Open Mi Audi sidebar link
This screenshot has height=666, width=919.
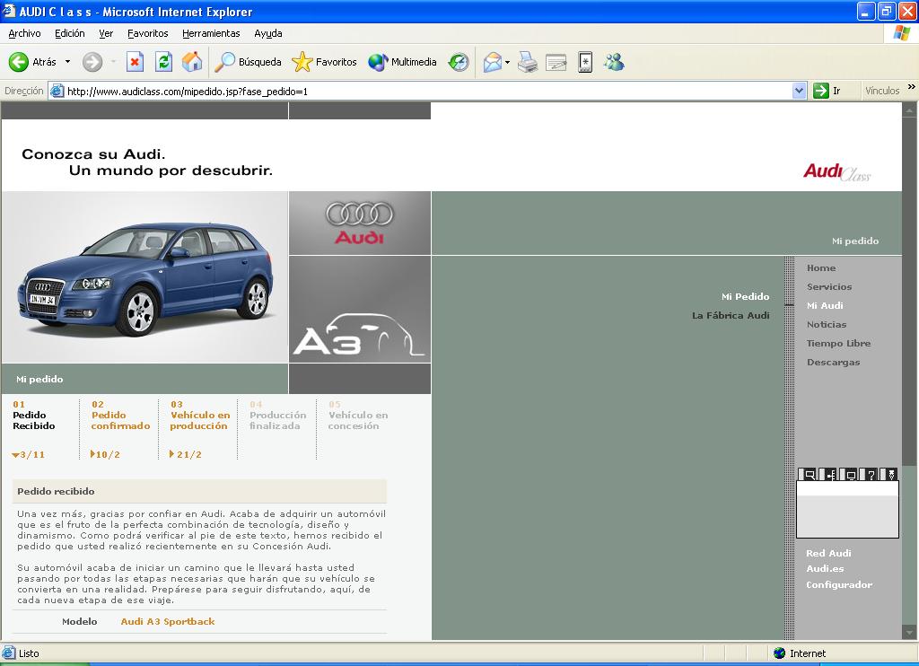tap(825, 305)
